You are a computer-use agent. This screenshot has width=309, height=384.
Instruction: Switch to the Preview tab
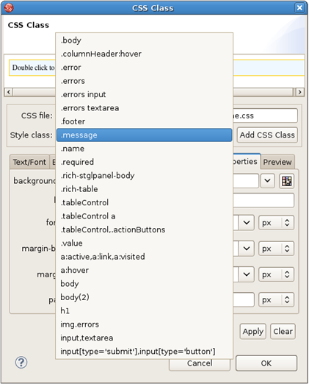coord(277,162)
